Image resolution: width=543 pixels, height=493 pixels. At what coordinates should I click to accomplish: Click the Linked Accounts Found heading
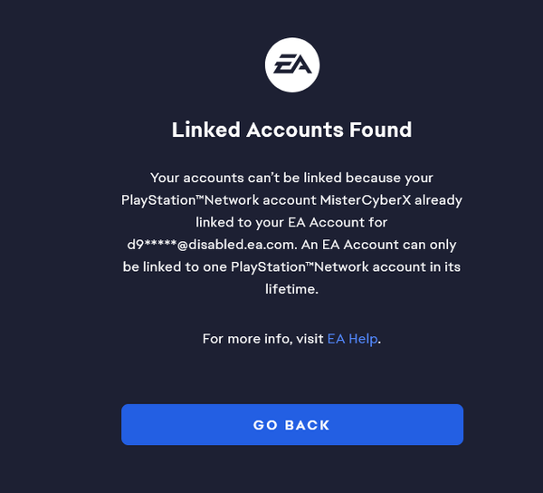(292, 130)
